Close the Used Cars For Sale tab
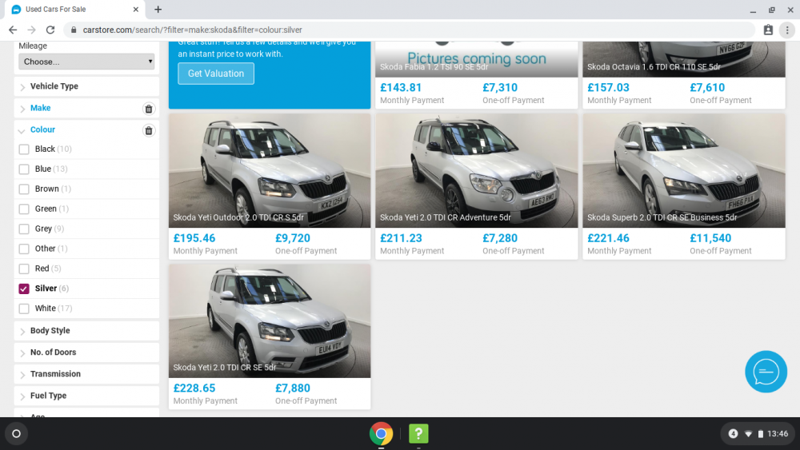Screen dimensions: 800x450 (x=136, y=9)
